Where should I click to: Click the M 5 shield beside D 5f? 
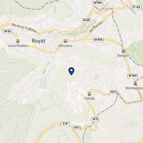[77, 128]
